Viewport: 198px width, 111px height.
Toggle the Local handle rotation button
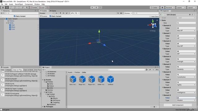point(42,7)
